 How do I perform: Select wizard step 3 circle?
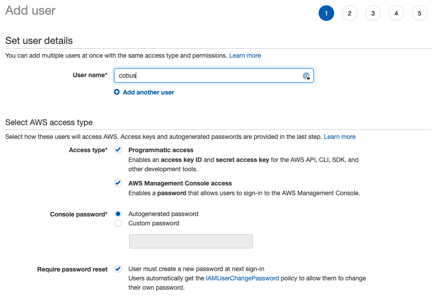click(373, 13)
